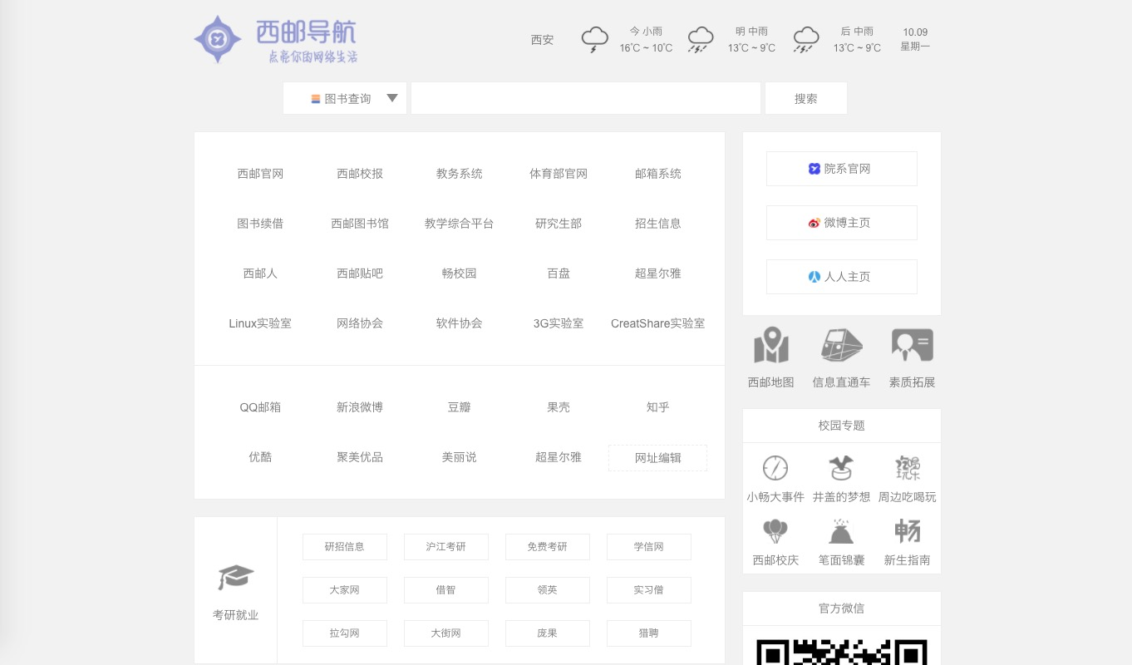1132x665 pixels.
Task: Open the 素质拓展 icon
Action: [x=912, y=345]
